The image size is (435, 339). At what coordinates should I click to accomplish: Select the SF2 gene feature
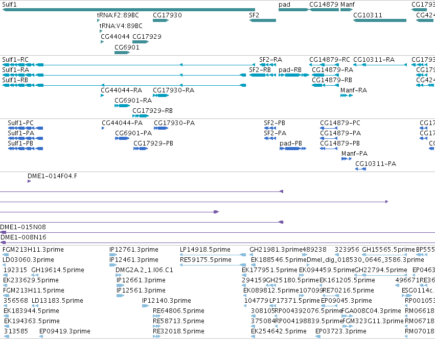(263, 20)
